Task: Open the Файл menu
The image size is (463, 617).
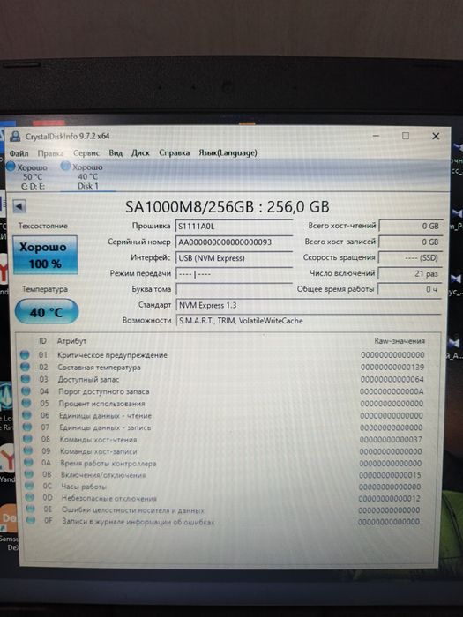Action: tap(19, 153)
